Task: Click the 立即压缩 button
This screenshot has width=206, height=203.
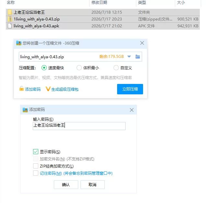Action: (x=130, y=89)
